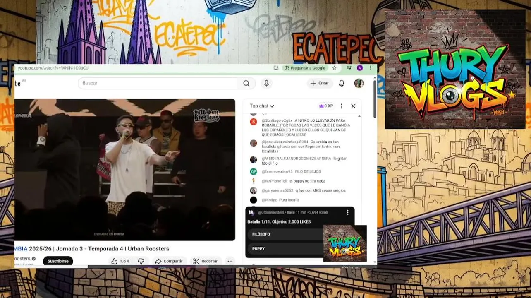Click Preguntar a Google button

click(305, 68)
